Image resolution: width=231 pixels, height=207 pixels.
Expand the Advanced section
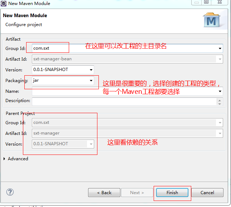pos(4,159)
